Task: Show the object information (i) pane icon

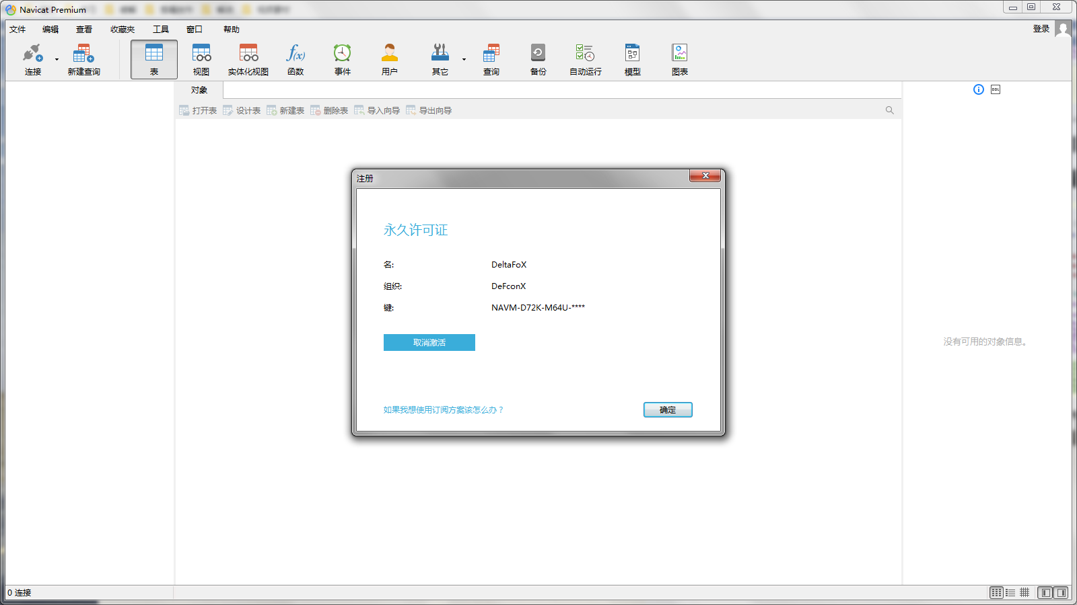Action: pyautogui.click(x=979, y=89)
